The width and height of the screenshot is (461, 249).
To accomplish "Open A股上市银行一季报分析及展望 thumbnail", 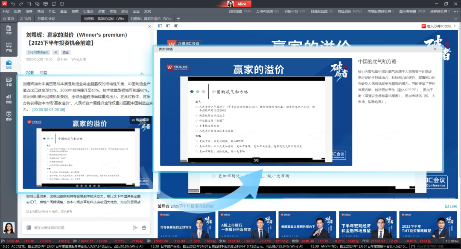I will [x=247, y=225].
